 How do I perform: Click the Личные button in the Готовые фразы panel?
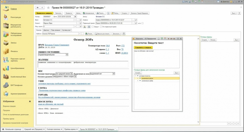pyautogui.click(x=213, y=40)
